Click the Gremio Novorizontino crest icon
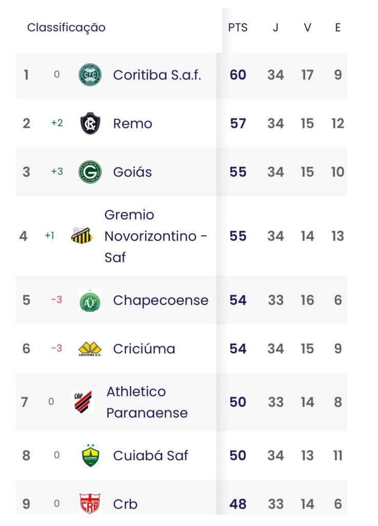Image resolution: width=378 pixels, height=526 pixels. pos(82,236)
